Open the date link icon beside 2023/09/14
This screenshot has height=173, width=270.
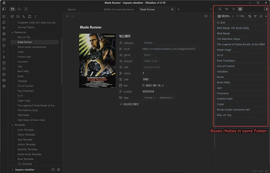click(x=163, y=85)
